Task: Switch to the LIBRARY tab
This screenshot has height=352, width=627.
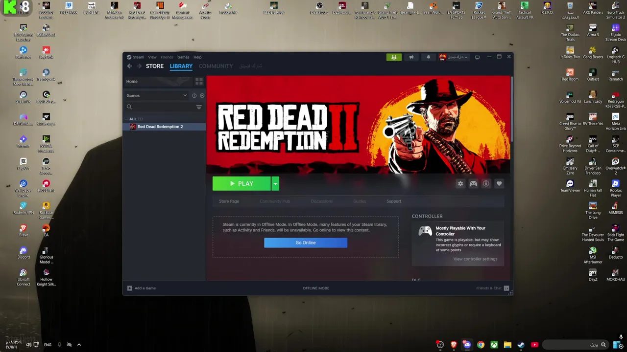Action: pos(181,66)
